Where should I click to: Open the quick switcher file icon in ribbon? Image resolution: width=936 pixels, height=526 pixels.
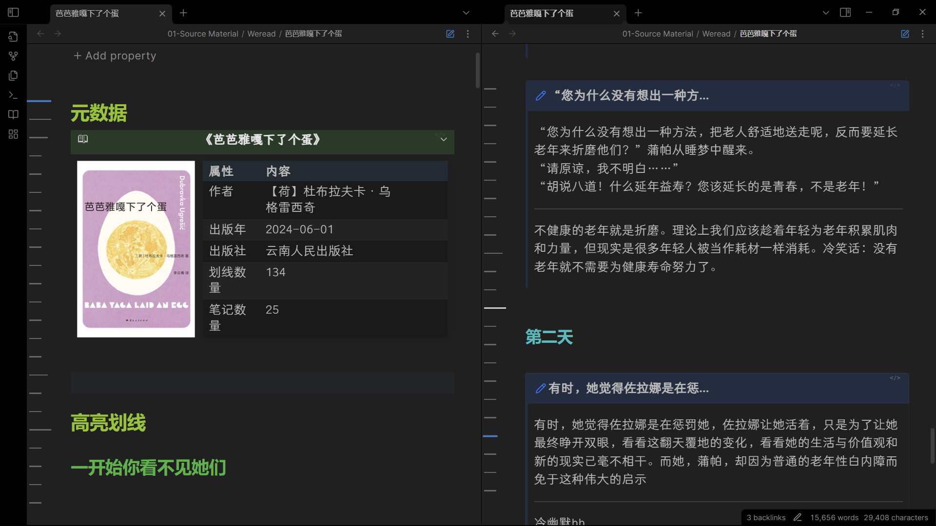click(13, 37)
